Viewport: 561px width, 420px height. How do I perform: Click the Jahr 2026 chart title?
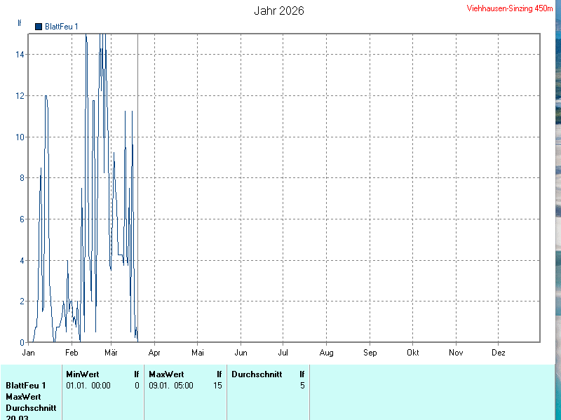coord(279,11)
